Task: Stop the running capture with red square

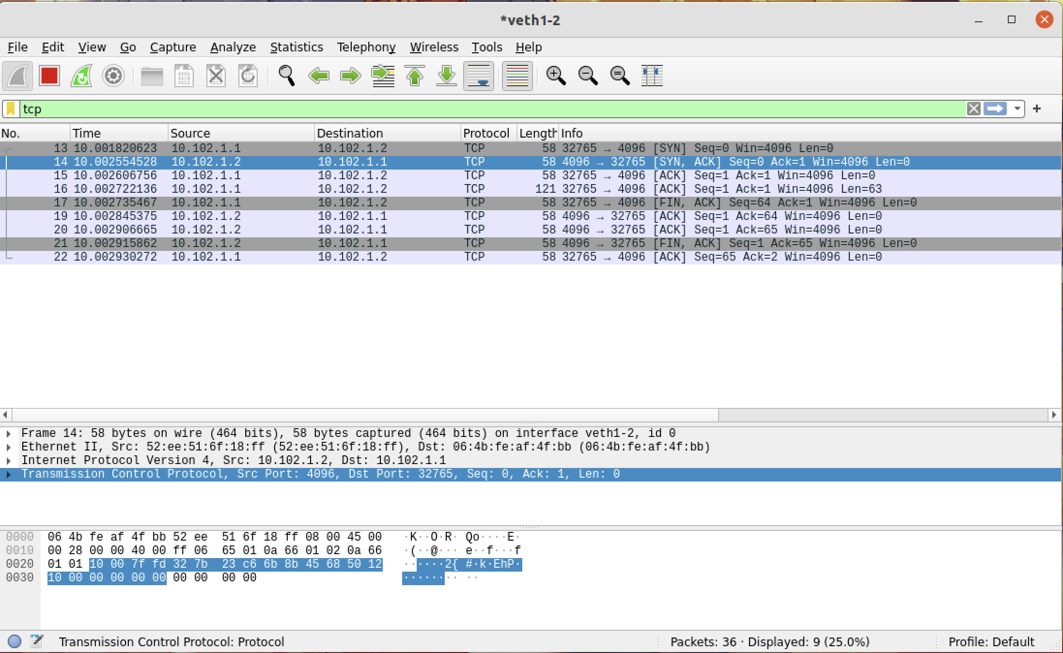Action: coord(49,76)
